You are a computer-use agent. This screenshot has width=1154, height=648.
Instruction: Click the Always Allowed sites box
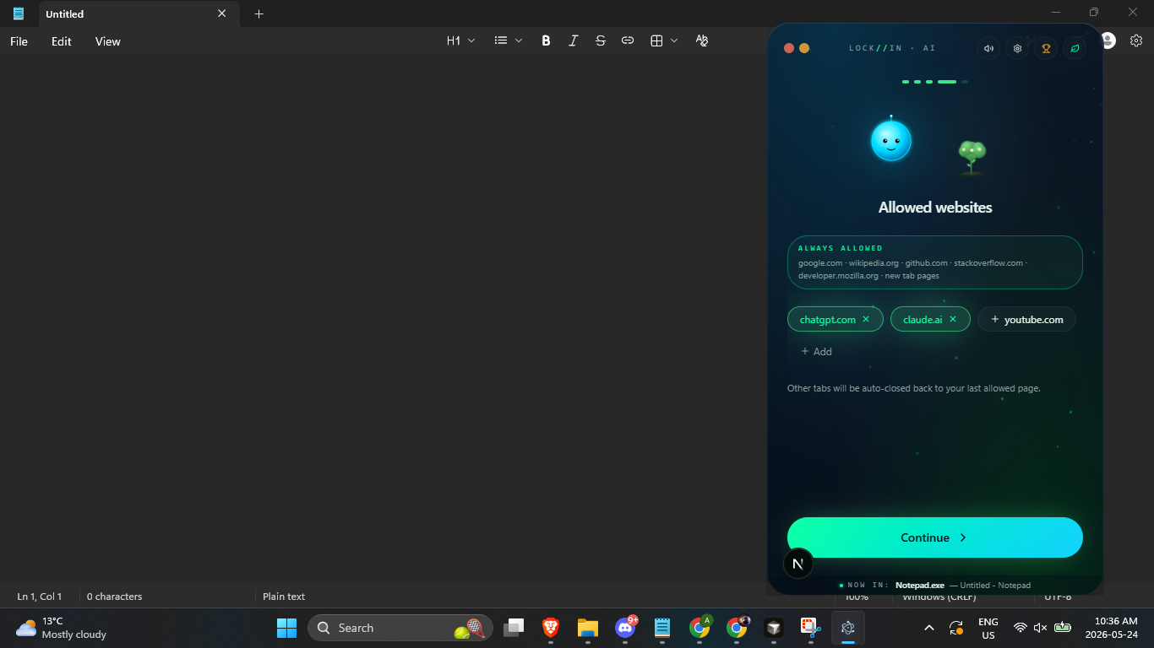click(x=935, y=262)
